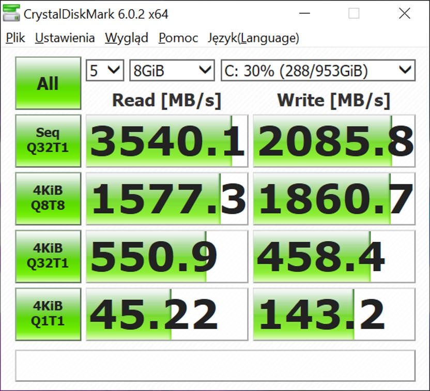This screenshot has width=430, height=391.
Task: Select the 4KiB Q8T8 read value 1577.3
Action: (x=167, y=199)
